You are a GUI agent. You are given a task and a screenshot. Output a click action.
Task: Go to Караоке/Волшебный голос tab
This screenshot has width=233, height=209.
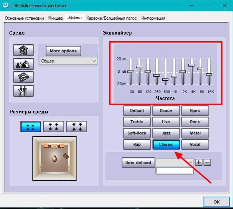(112, 18)
